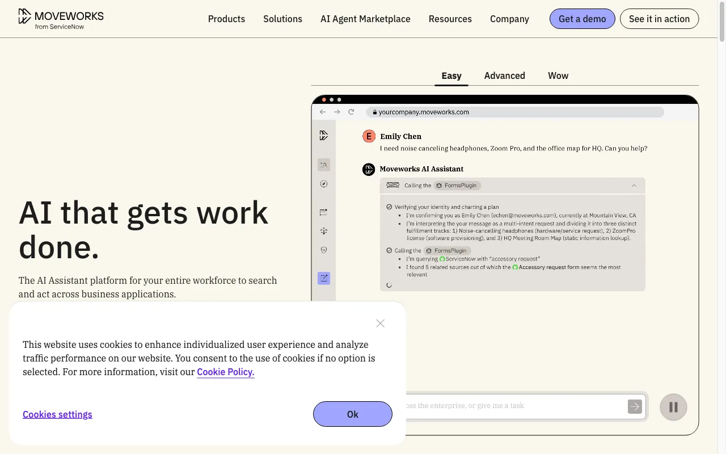Click the send arrow in the chat input
The height and width of the screenshot is (454, 726).
tap(635, 406)
